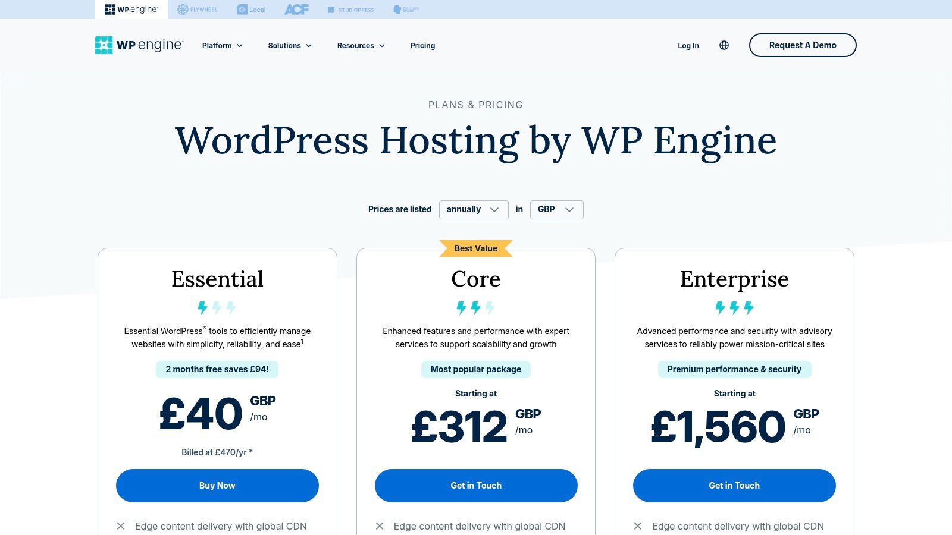Click the £312 Core price
The height and width of the screenshot is (535, 952).
pyautogui.click(x=459, y=427)
